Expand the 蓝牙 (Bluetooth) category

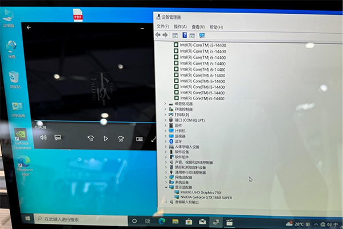pyautogui.click(x=165, y=141)
